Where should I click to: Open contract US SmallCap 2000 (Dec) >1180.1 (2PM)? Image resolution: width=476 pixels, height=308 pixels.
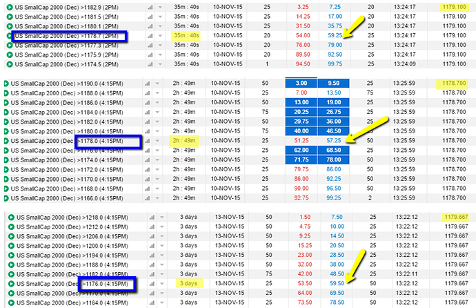67,26
